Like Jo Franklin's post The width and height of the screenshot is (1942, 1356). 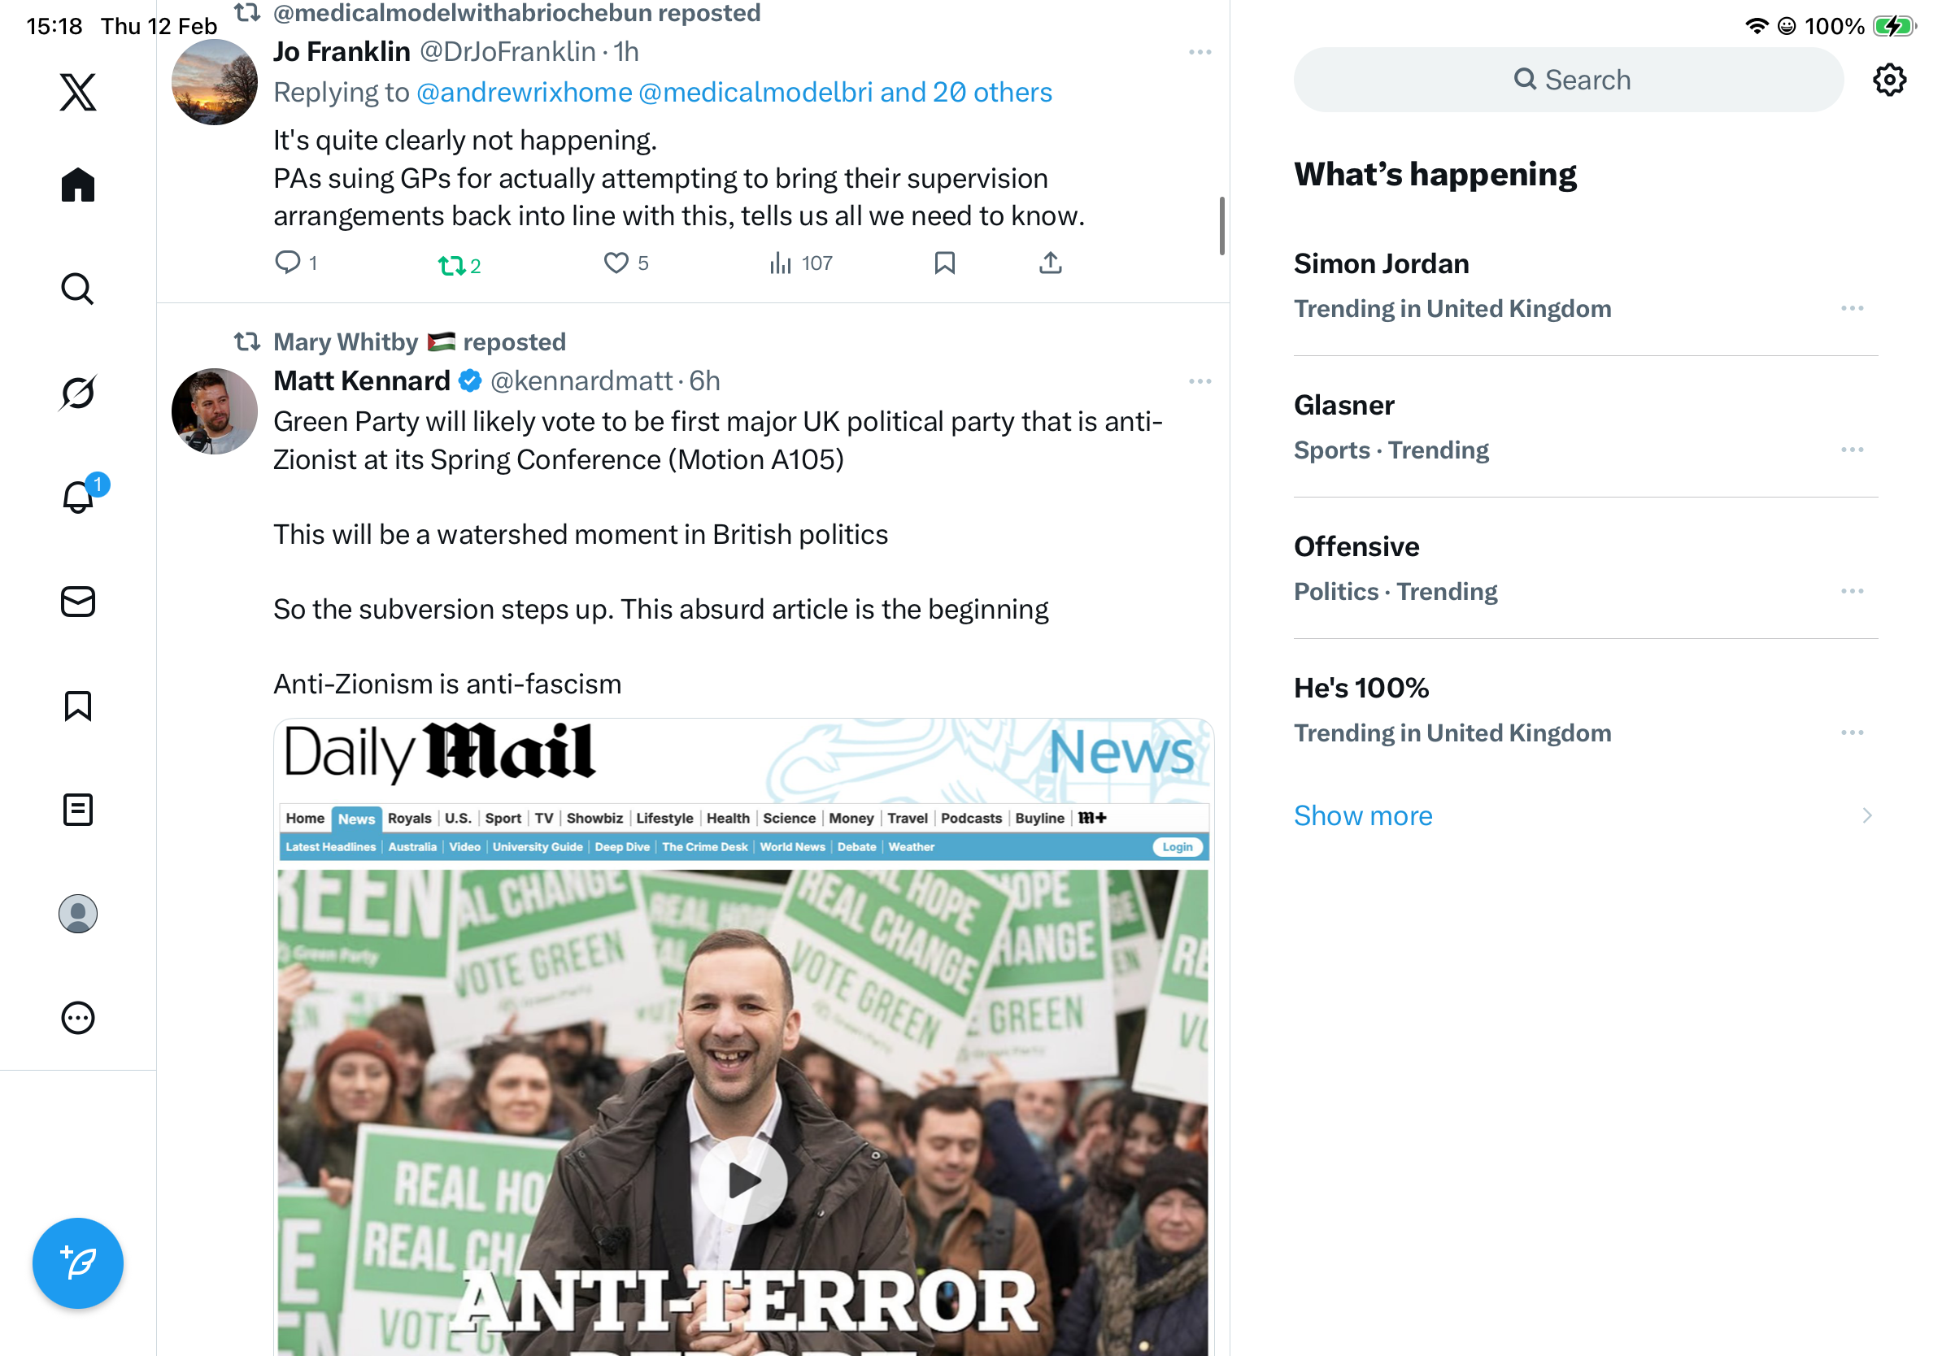pyautogui.click(x=626, y=263)
